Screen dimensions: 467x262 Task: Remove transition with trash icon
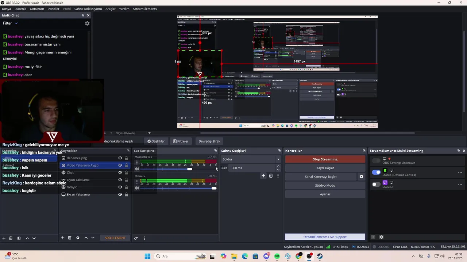tap(271, 176)
